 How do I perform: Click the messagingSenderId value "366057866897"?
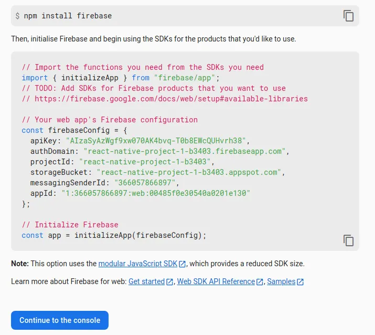pyautogui.click(x=145, y=183)
